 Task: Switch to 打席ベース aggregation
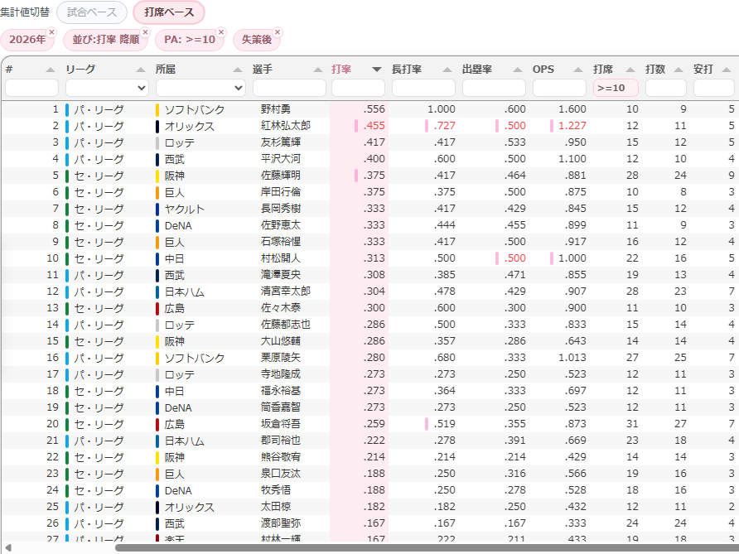point(169,12)
